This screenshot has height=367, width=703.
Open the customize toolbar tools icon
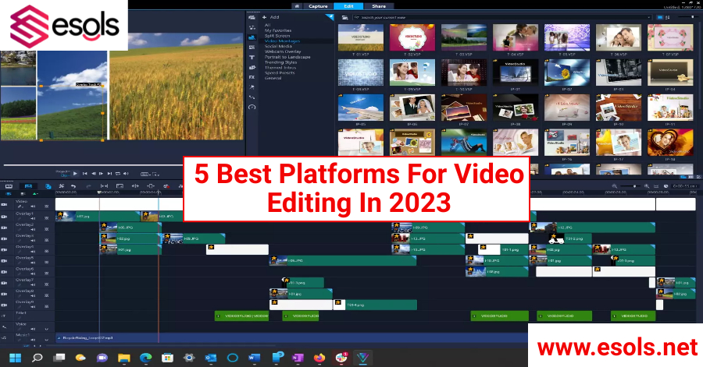point(62,186)
